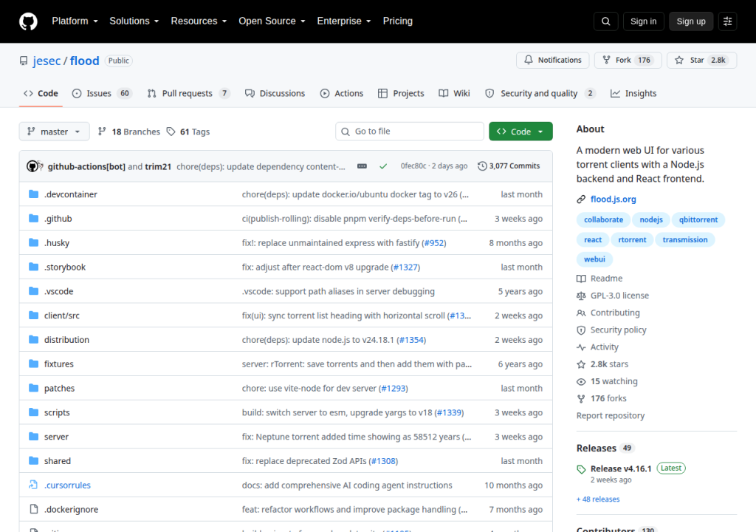This screenshot has height=532, width=756.
Task: Go to the GitHub homepage logo
Action: coord(28,21)
